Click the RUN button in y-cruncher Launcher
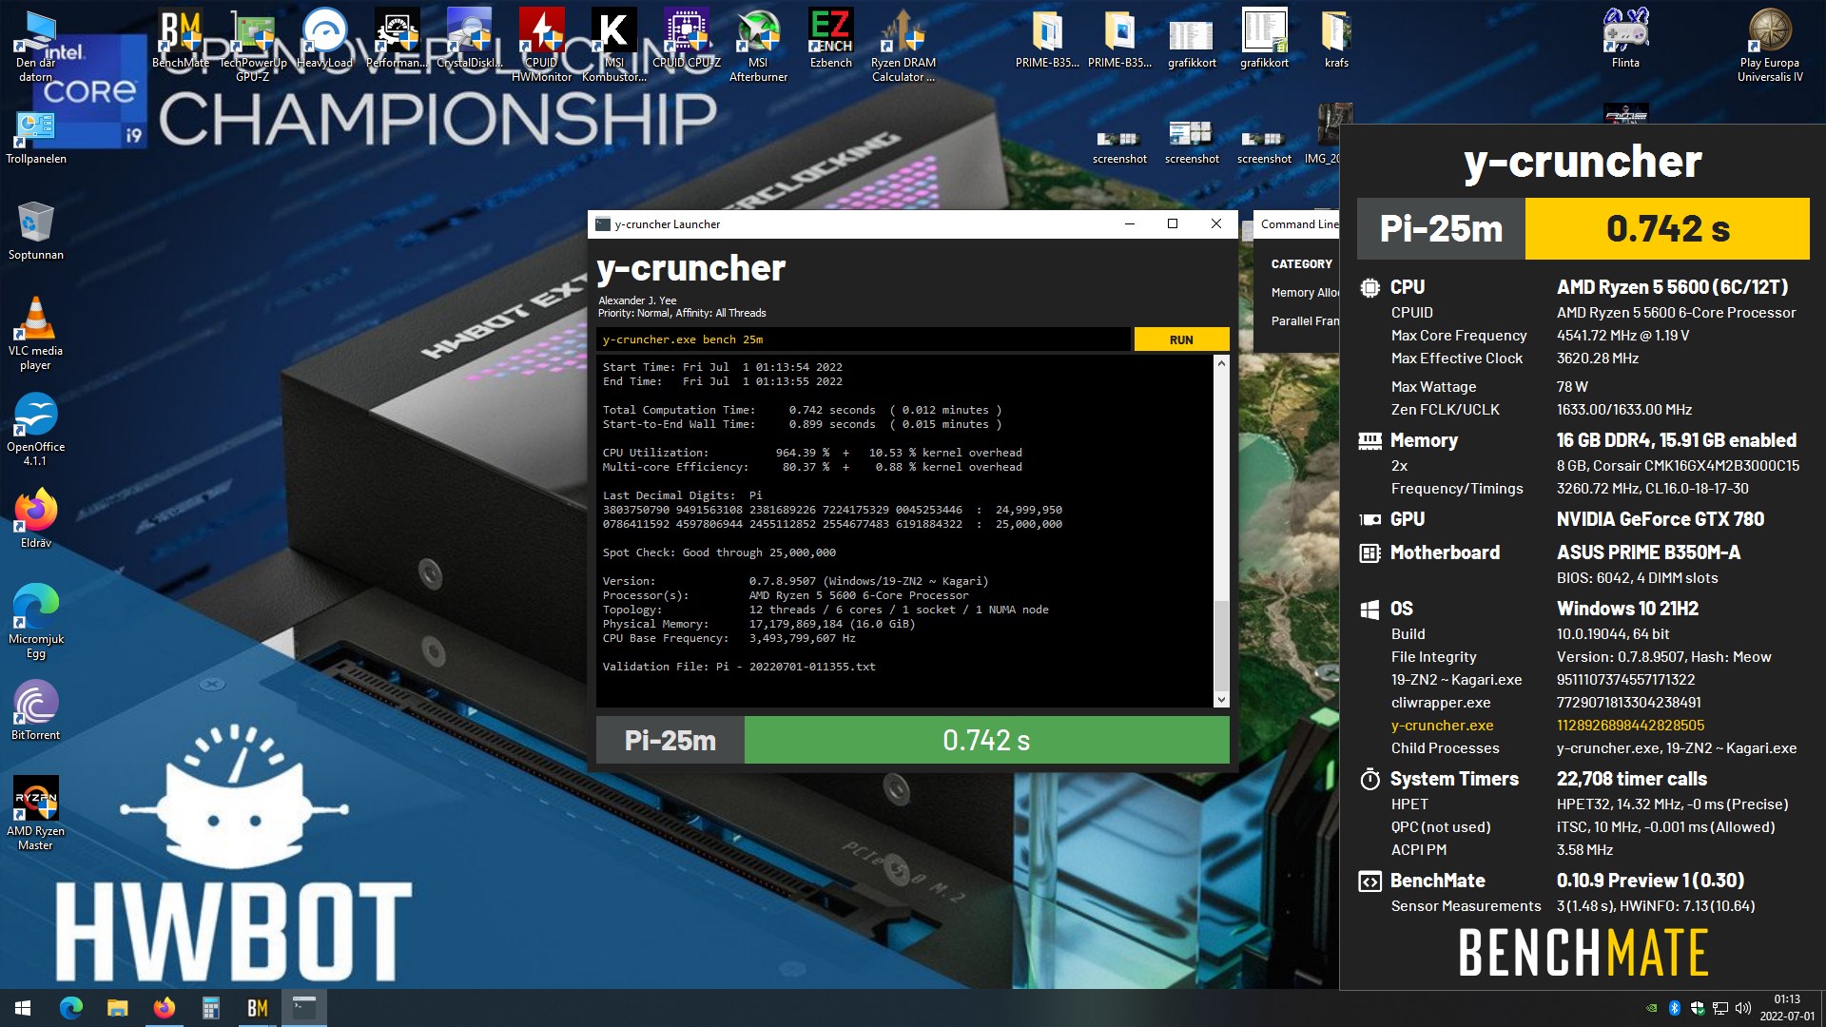 (1181, 339)
